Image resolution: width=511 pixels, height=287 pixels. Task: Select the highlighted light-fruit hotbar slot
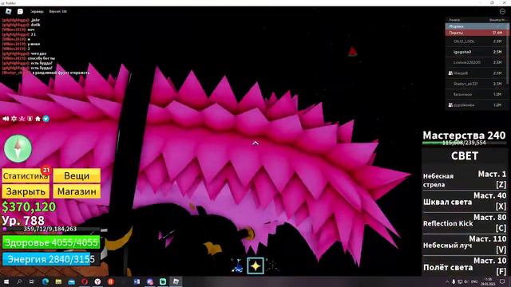255,265
